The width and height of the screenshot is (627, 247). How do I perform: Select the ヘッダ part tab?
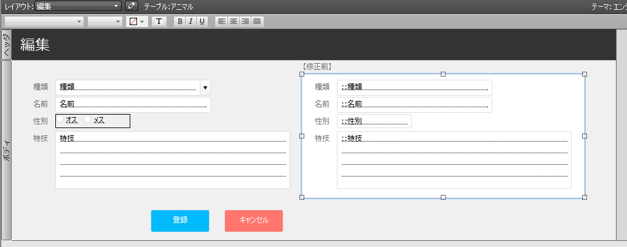[7, 45]
